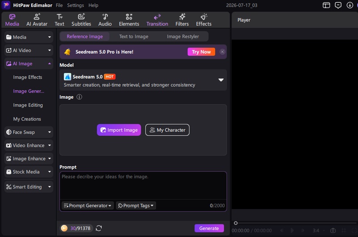Click the play button in Player
Screen dimensions: 358x237
tap(292, 230)
